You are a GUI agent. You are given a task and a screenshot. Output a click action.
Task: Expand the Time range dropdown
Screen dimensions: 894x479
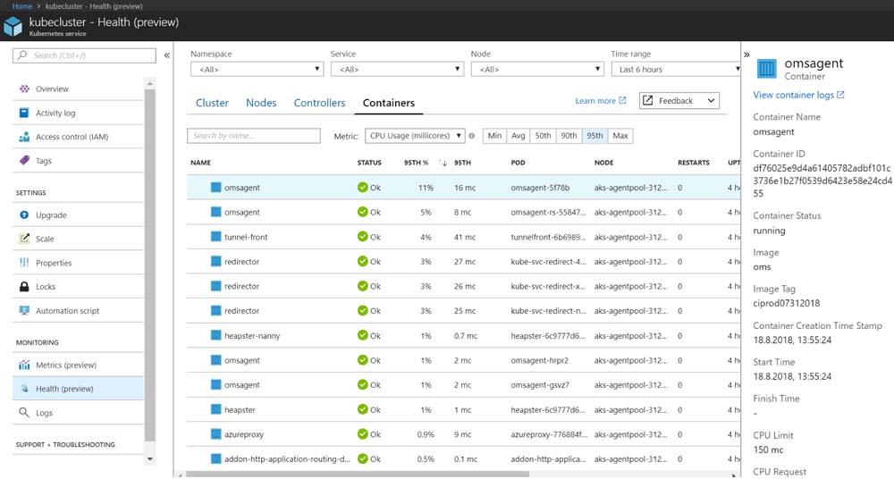pos(676,69)
